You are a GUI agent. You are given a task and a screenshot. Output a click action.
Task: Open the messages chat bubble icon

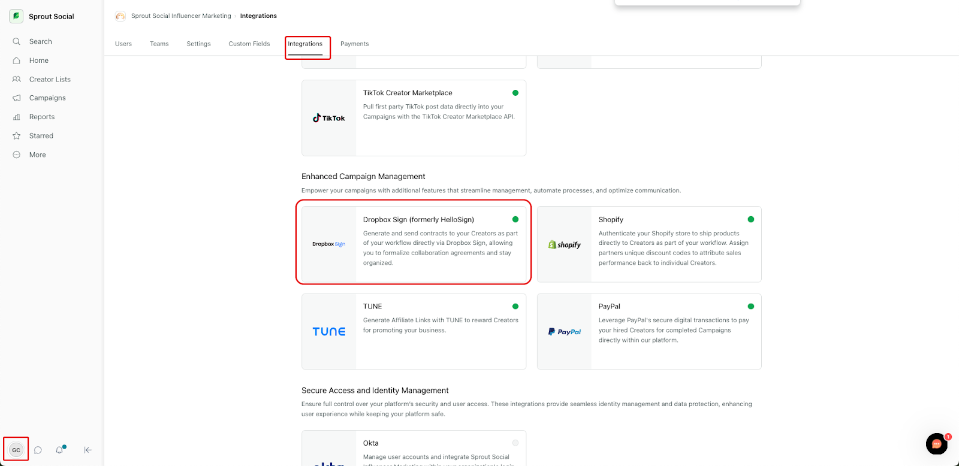pyautogui.click(x=38, y=450)
